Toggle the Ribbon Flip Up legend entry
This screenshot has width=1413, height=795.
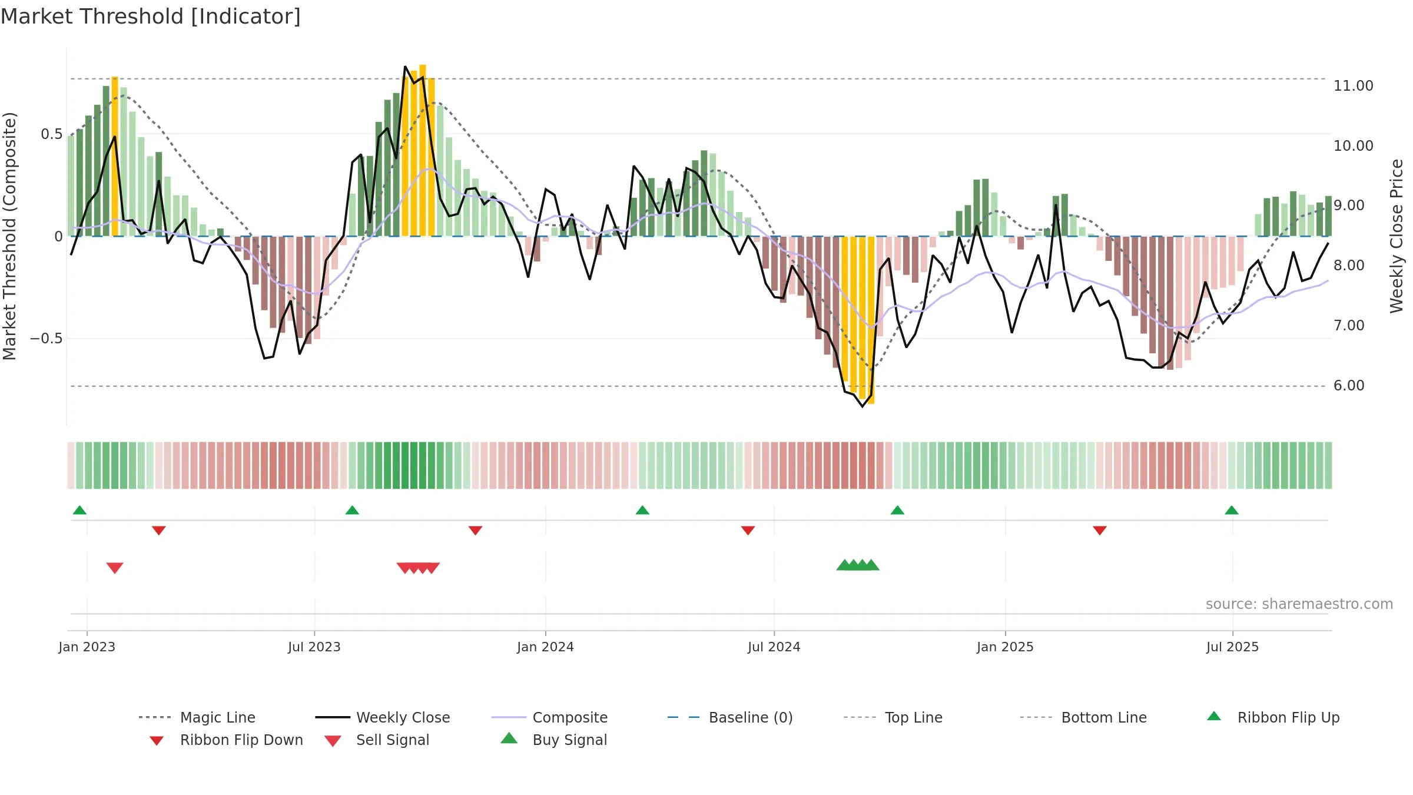point(1273,717)
